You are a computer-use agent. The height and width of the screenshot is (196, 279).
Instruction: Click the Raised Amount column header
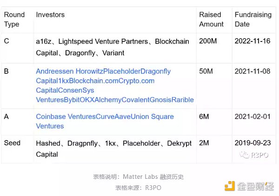click(x=212, y=19)
